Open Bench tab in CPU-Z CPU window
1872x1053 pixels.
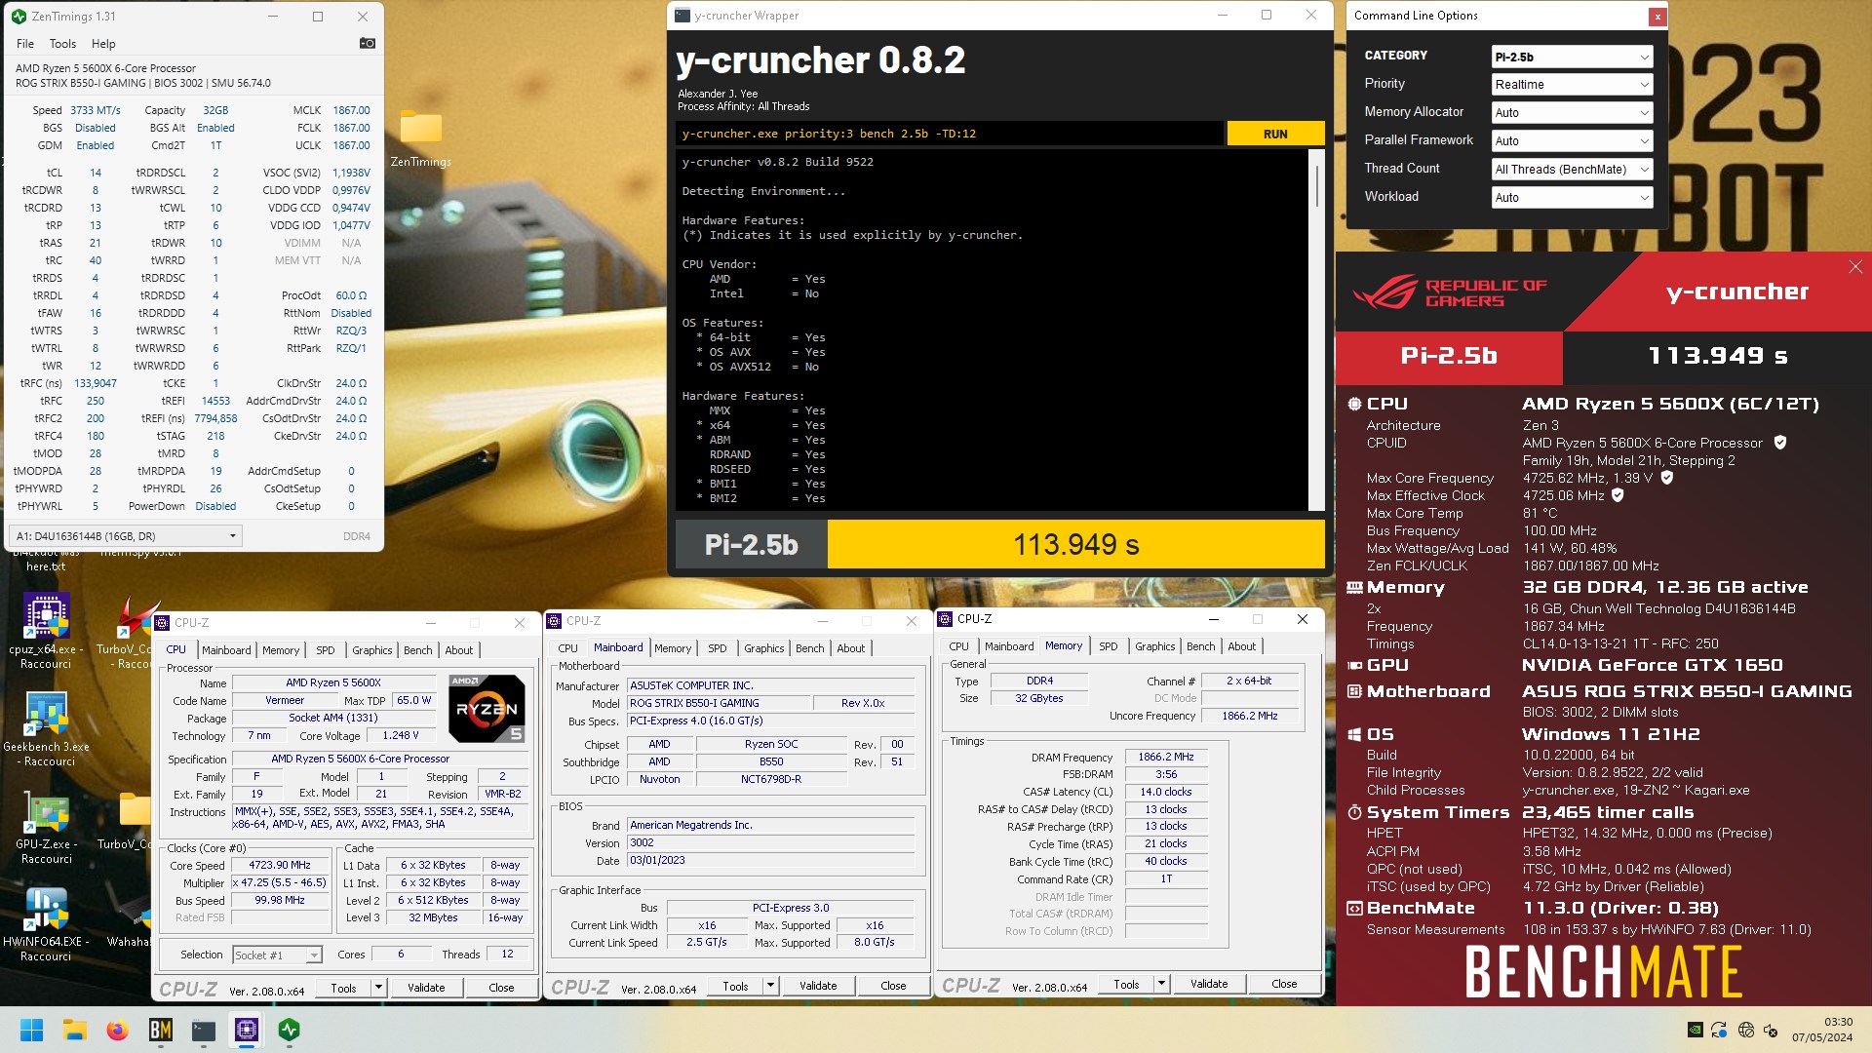pyautogui.click(x=417, y=650)
